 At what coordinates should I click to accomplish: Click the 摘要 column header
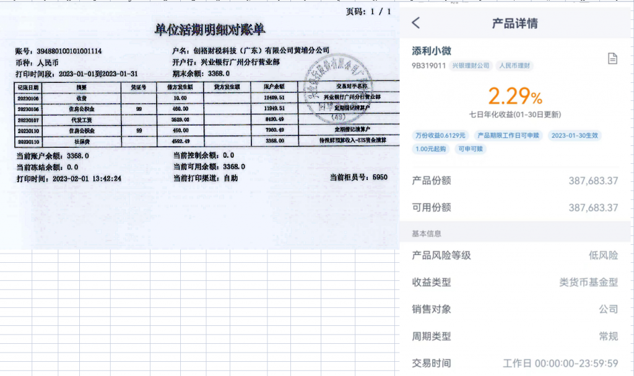point(81,87)
